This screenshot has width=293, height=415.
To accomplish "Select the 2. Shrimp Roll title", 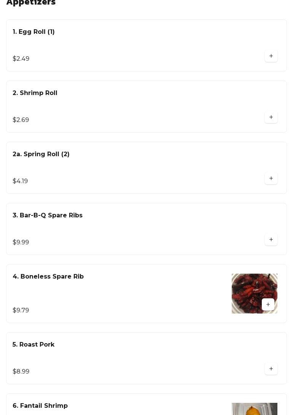I will point(35,93).
